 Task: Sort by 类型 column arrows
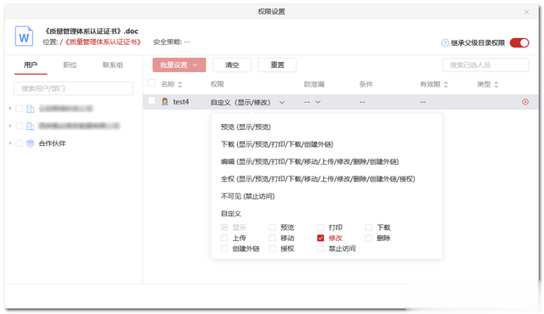point(496,85)
